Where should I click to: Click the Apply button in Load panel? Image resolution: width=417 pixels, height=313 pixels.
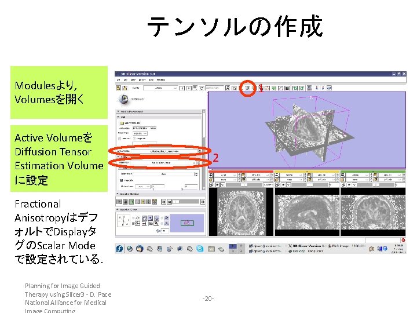144,144
